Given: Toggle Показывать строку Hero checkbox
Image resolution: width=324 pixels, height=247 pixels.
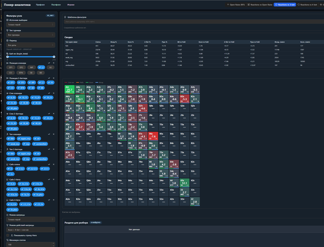Looking at the screenshot, I should click(x=8, y=235).
